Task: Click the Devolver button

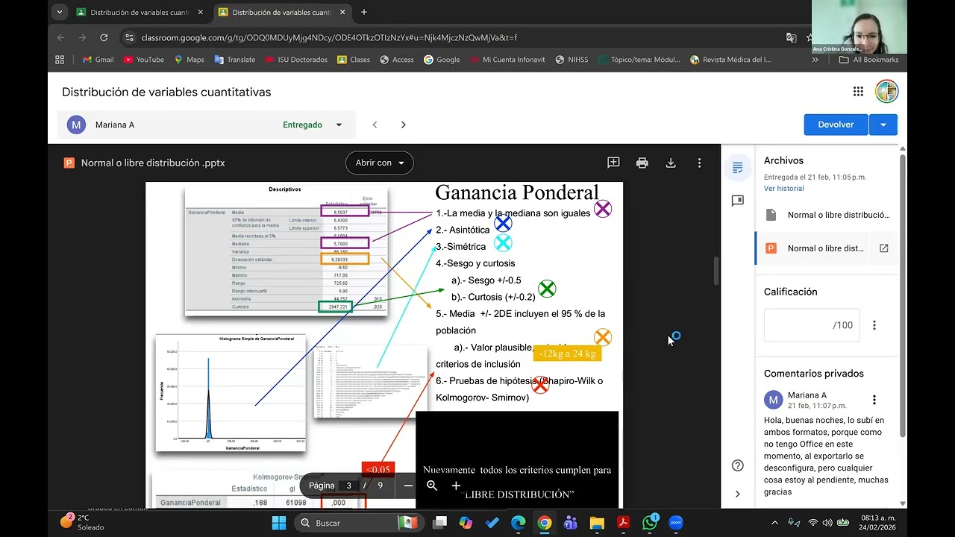Action: pyautogui.click(x=836, y=125)
